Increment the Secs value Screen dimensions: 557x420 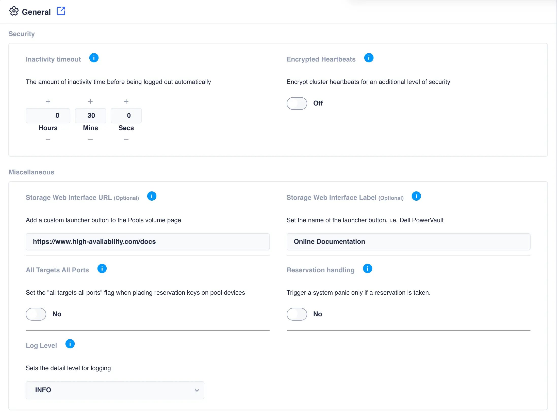126,101
